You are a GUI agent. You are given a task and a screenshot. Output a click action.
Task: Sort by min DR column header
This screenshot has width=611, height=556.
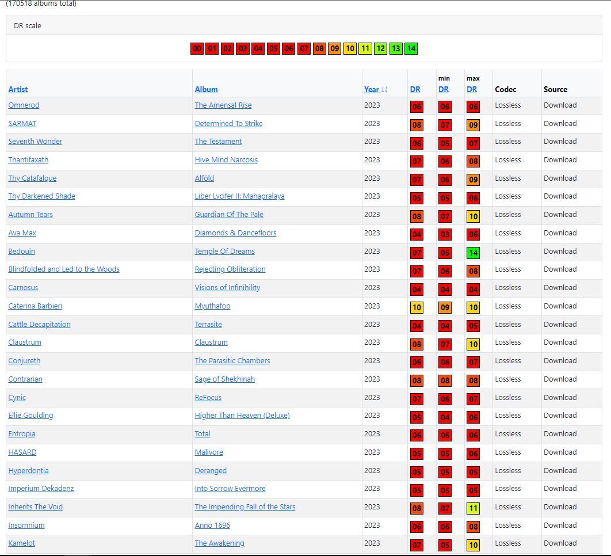pyautogui.click(x=444, y=89)
